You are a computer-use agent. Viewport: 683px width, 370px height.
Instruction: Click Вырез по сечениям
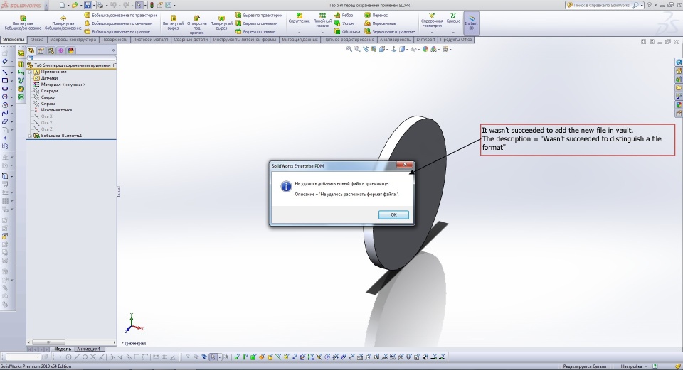(x=257, y=23)
